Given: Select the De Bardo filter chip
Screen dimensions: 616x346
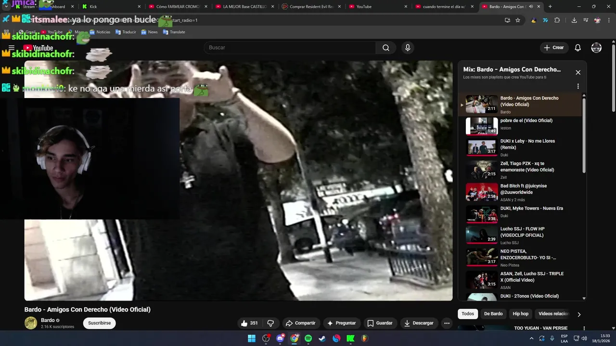Looking at the screenshot, I should (x=493, y=314).
